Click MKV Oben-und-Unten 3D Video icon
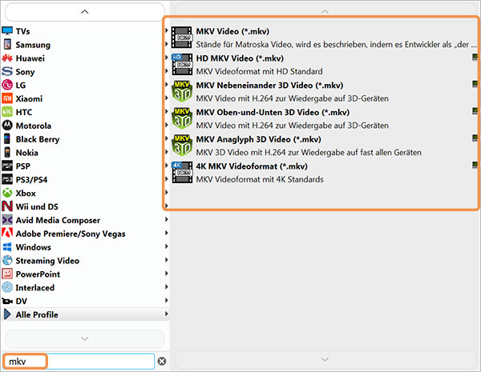 tap(182, 118)
